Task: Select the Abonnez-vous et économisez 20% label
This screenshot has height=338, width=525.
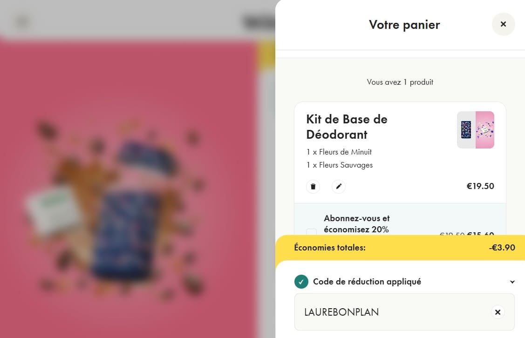Action: [356, 223]
